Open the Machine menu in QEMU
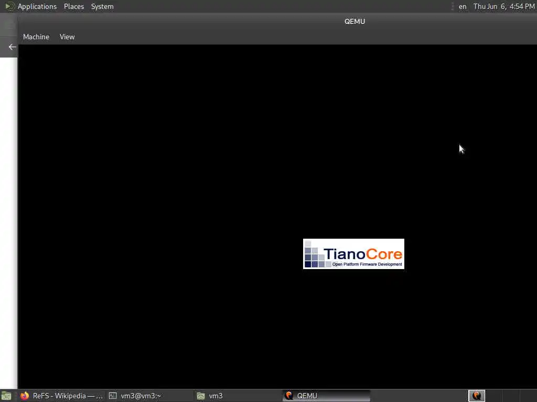The height and width of the screenshot is (402, 537). 36,37
